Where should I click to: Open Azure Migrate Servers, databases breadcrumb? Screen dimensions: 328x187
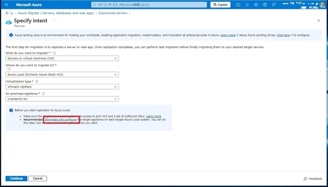pos(56,13)
